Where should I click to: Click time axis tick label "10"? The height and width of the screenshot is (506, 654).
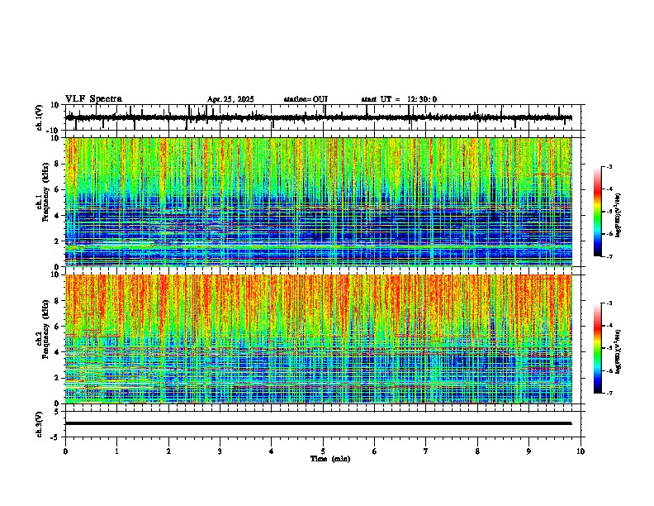[581, 451]
